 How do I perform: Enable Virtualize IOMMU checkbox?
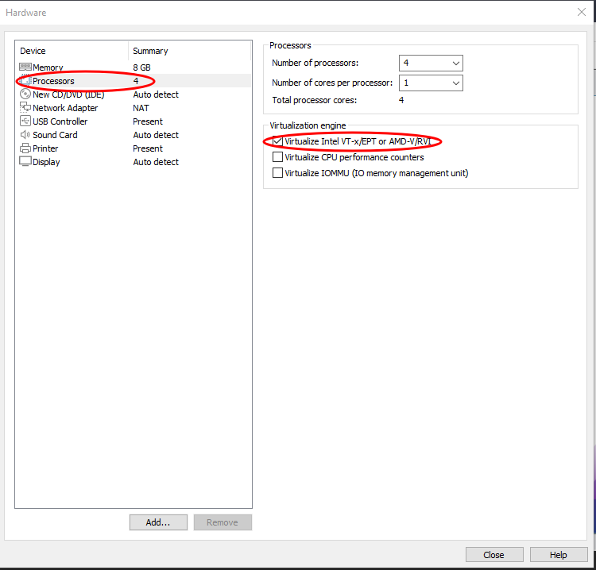[x=278, y=173]
